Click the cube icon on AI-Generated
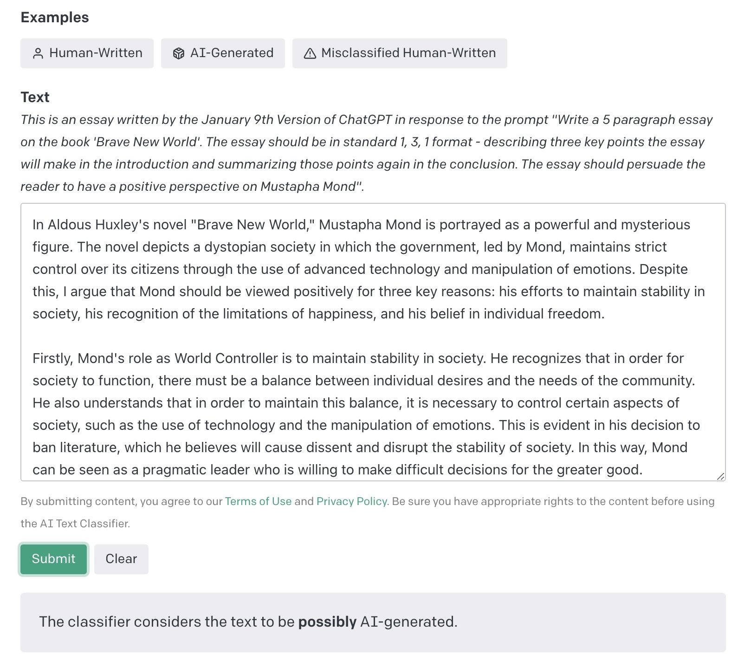This screenshot has height=661, width=738. click(178, 53)
